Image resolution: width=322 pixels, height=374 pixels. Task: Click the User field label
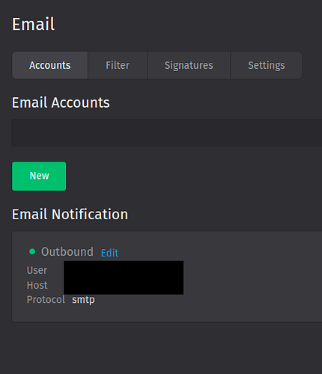coord(37,270)
